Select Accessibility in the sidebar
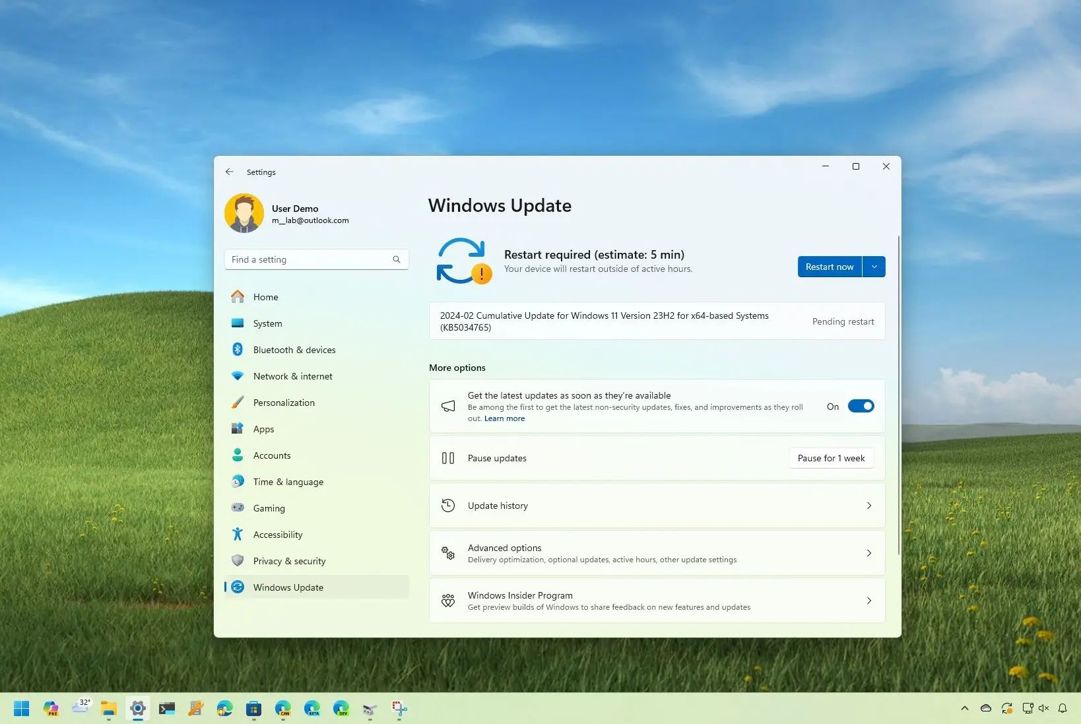The height and width of the screenshot is (724, 1081). (317, 535)
